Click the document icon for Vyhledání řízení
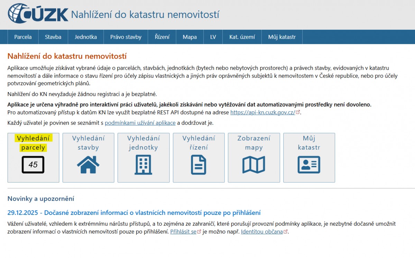415x258 pixels. [199, 165]
